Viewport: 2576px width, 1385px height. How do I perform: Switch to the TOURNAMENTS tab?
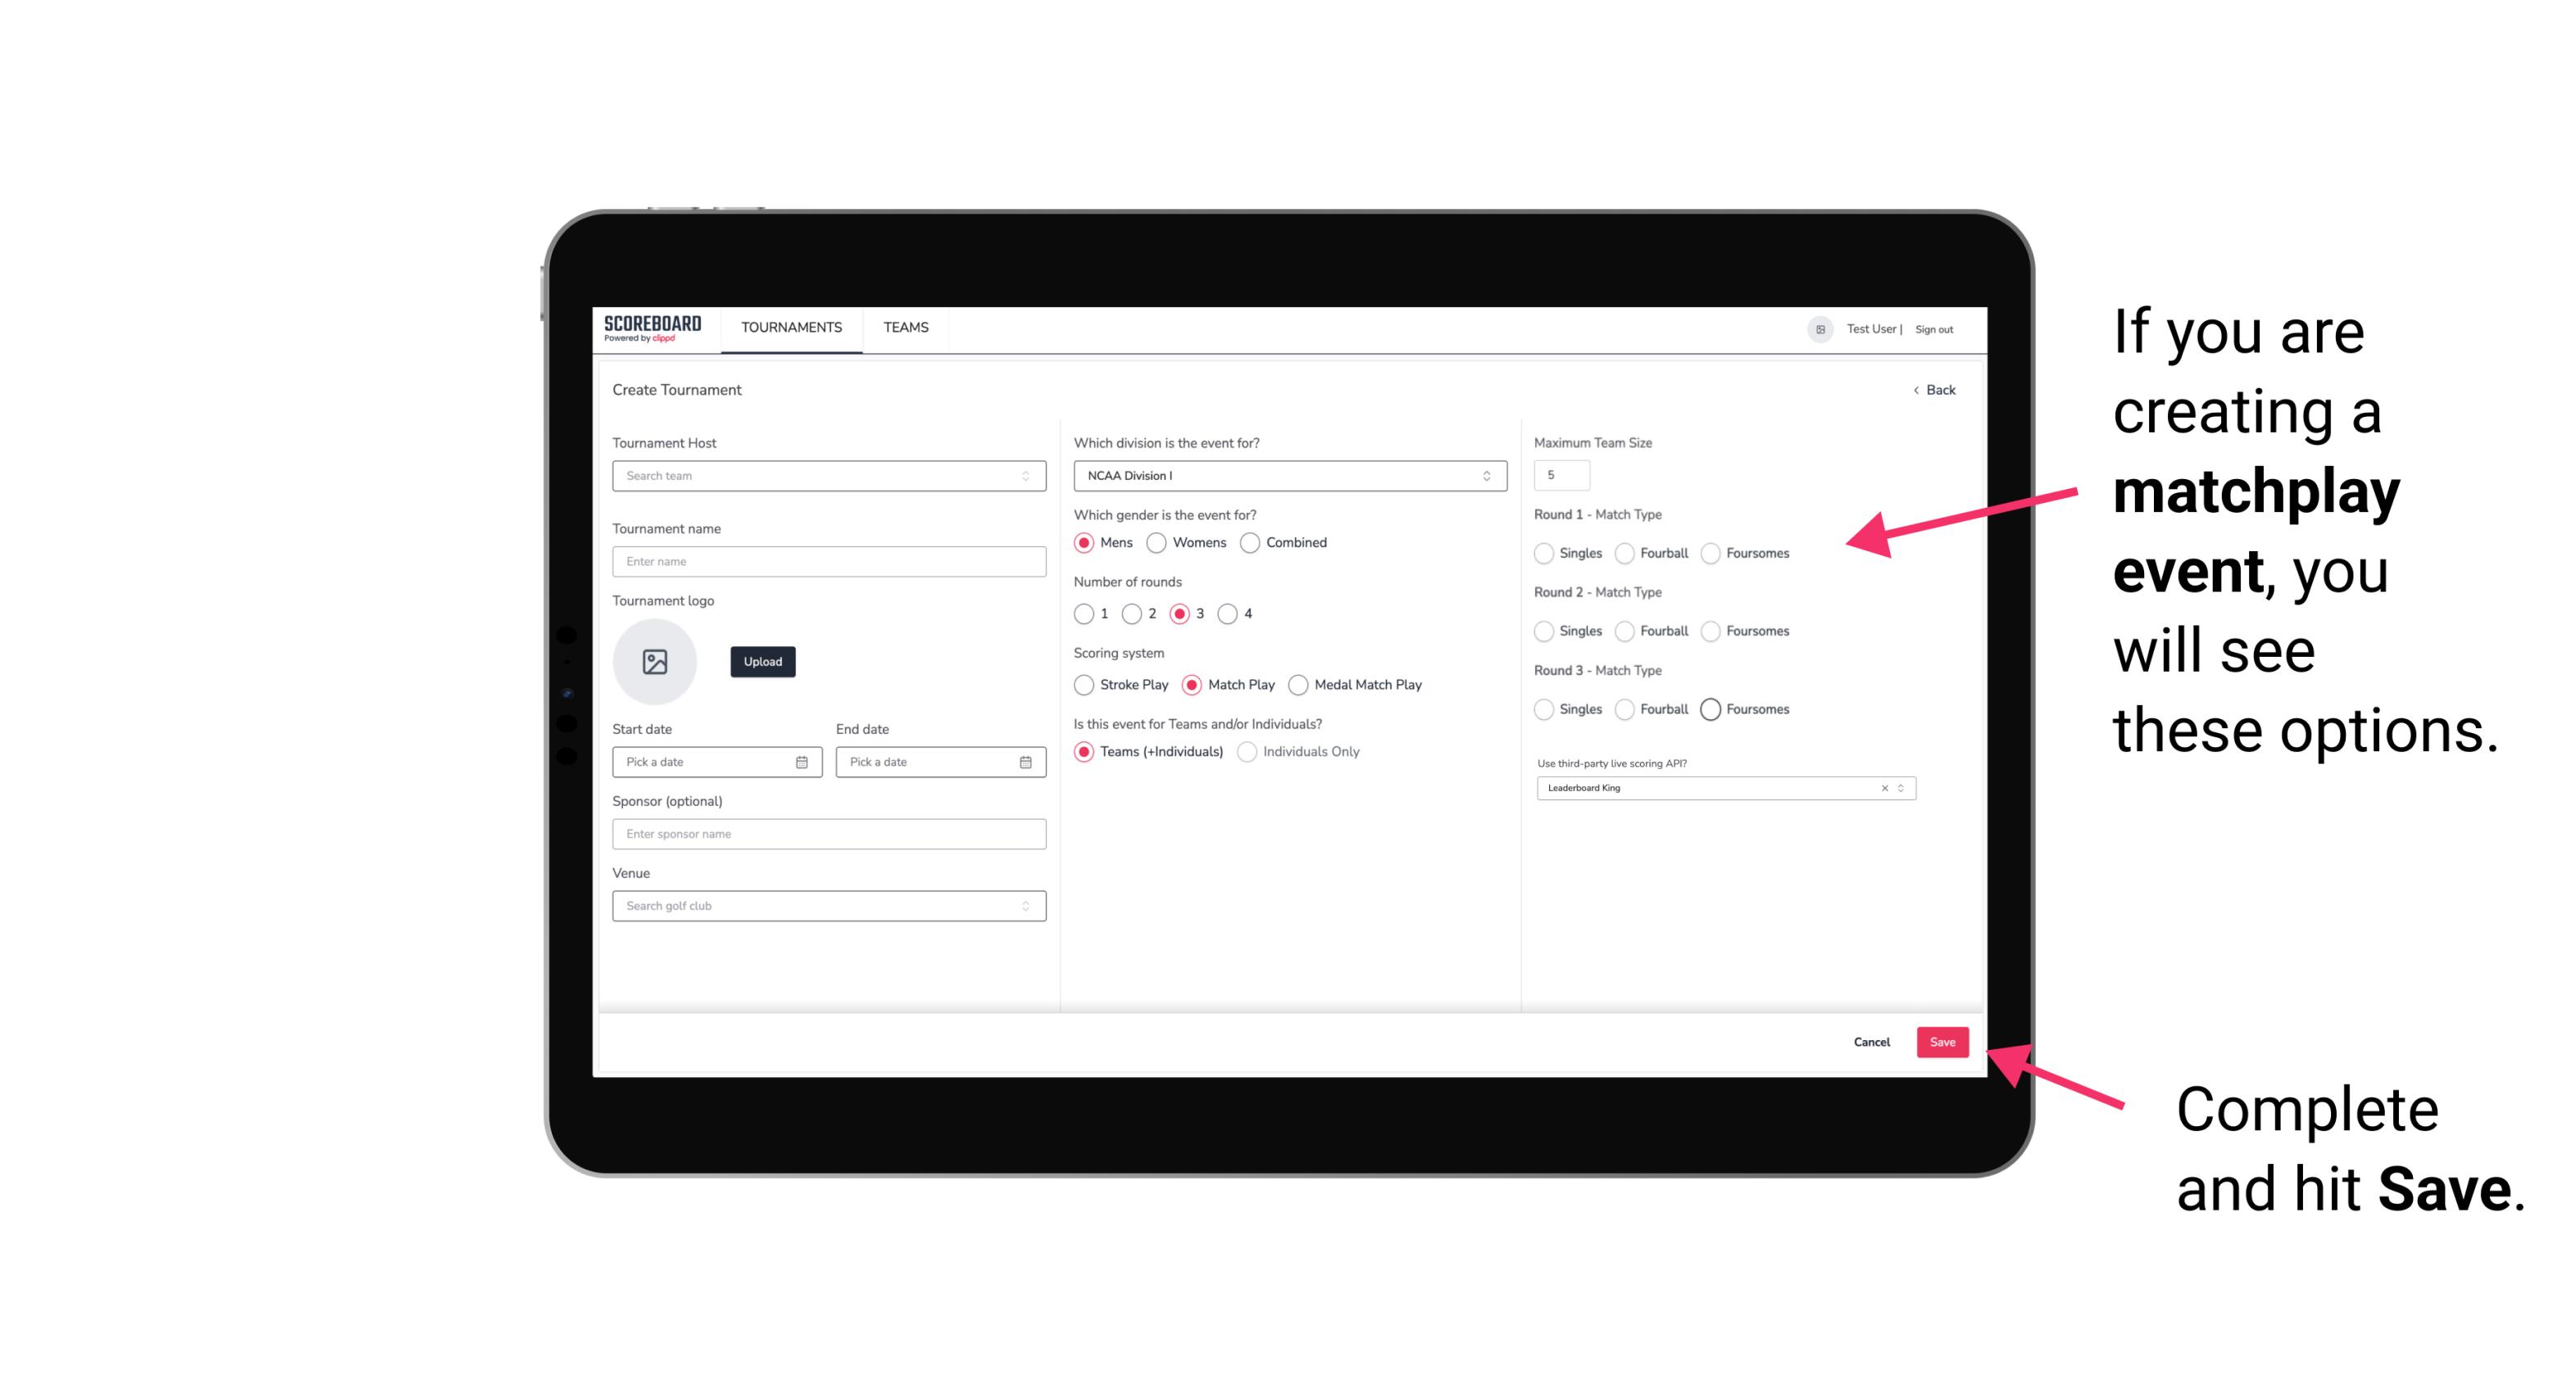point(792,328)
